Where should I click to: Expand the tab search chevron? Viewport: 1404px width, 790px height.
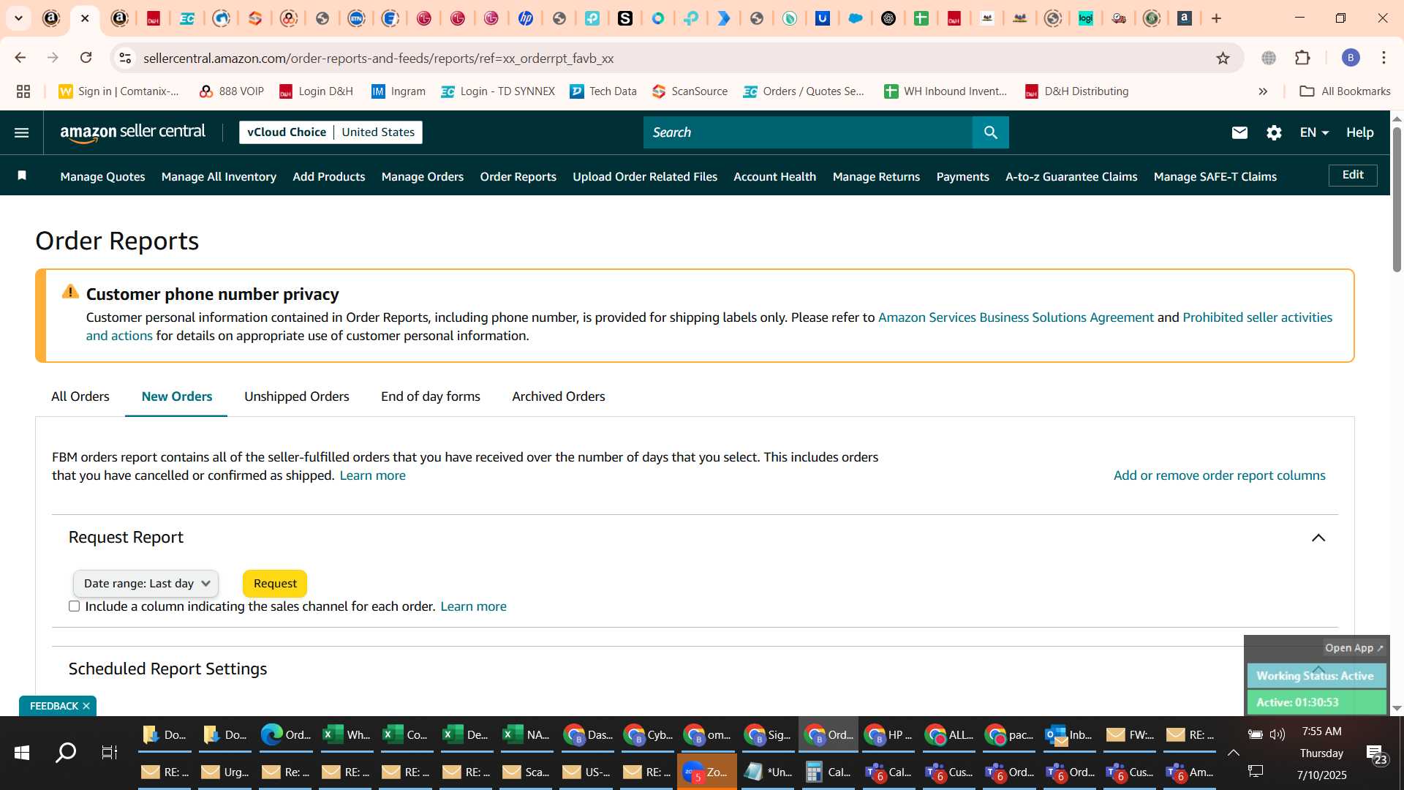click(x=18, y=18)
